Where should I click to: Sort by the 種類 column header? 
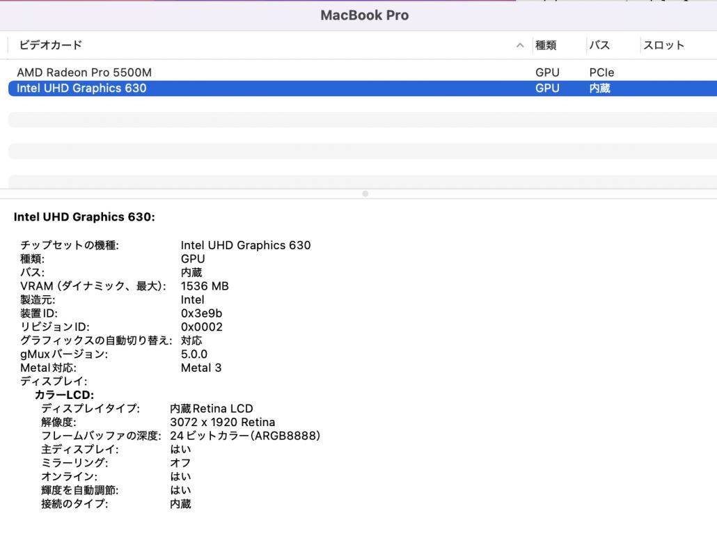[x=549, y=45]
